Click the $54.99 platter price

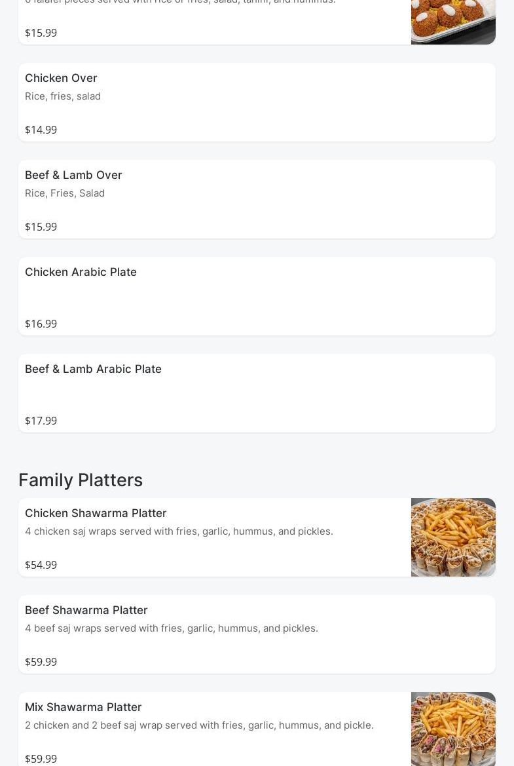coord(41,565)
